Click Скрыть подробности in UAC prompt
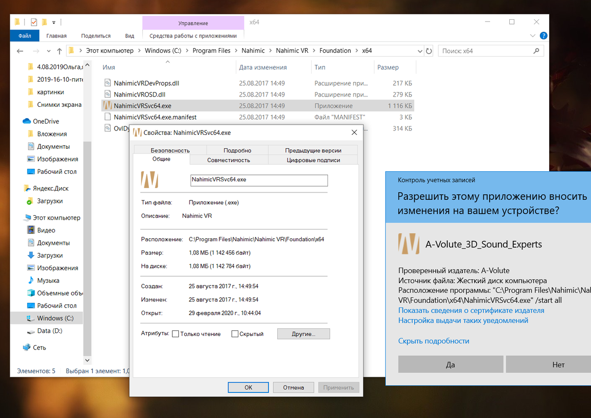Screen dimensions: 591x418 point(433,341)
